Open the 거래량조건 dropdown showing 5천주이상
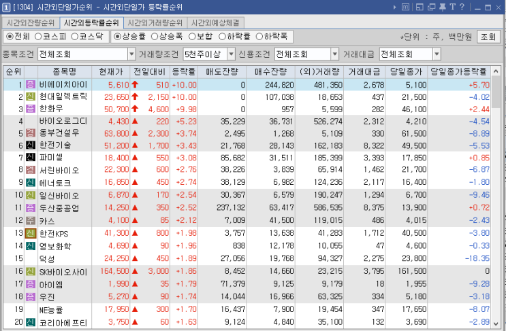Image resolution: width=506 pixels, height=331 pixels. pyautogui.click(x=231, y=54)
